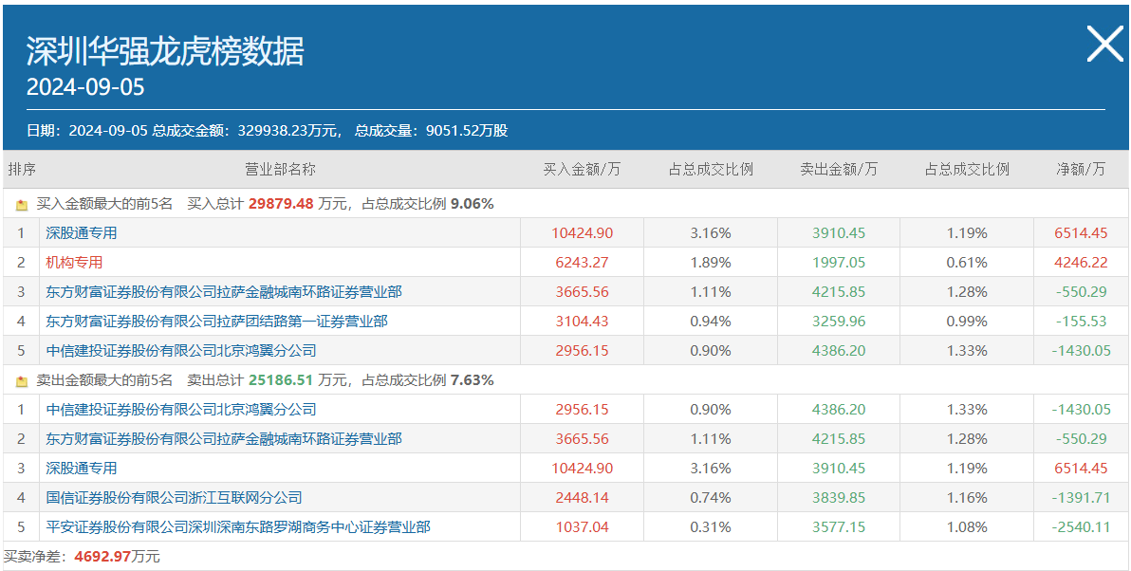
Task: Click the 排序 column header
Action: click(22, 169)
